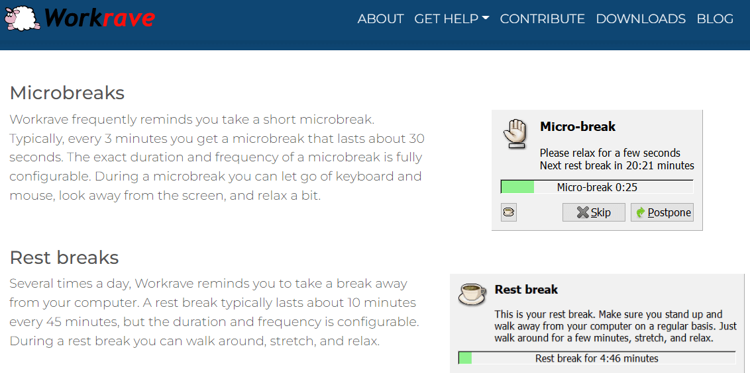The image size is (750, 373).
Task: Click the coffee cup Rest break icon
Action: click(472, 293)
